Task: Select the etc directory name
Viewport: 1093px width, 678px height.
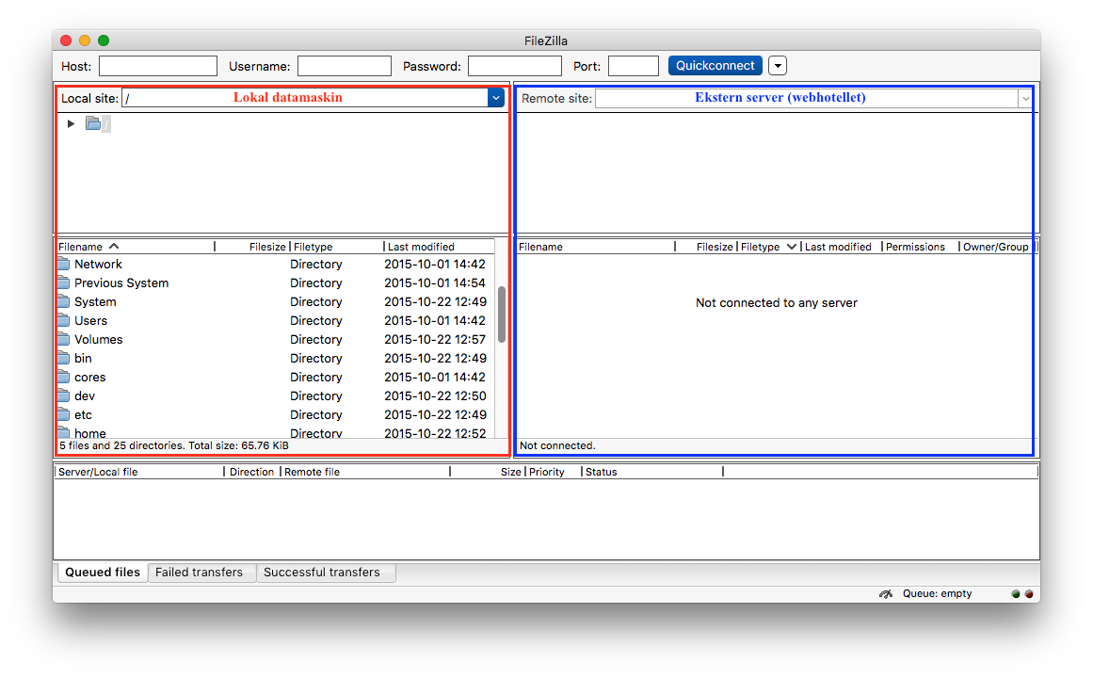Action: pyautogui.click(x=83, y=415)
